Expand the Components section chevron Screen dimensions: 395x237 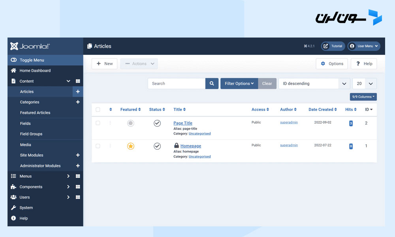coord(68,186)
